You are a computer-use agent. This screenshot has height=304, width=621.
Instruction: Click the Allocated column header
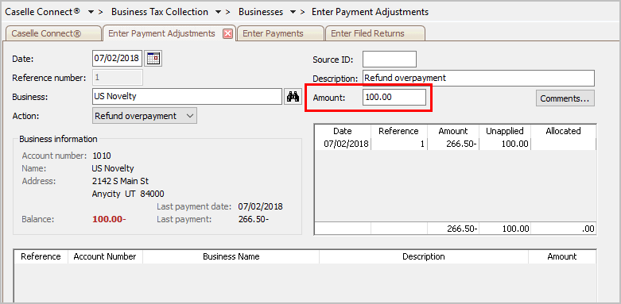pos(563,131)
